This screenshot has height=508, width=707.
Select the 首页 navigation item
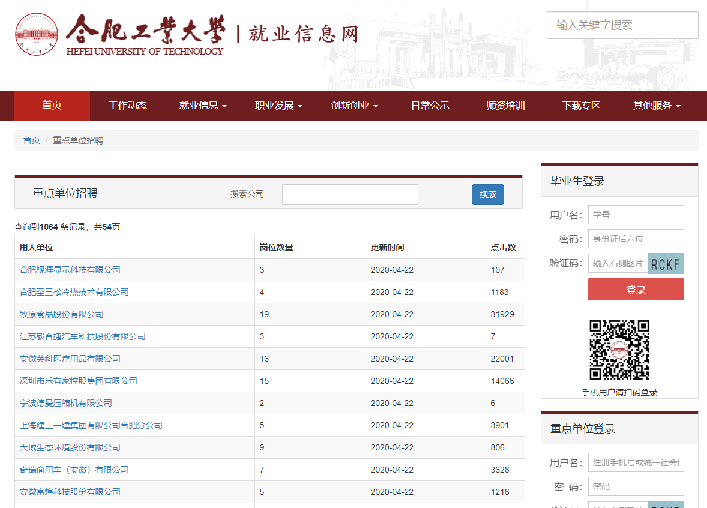[x=52, y=105]
